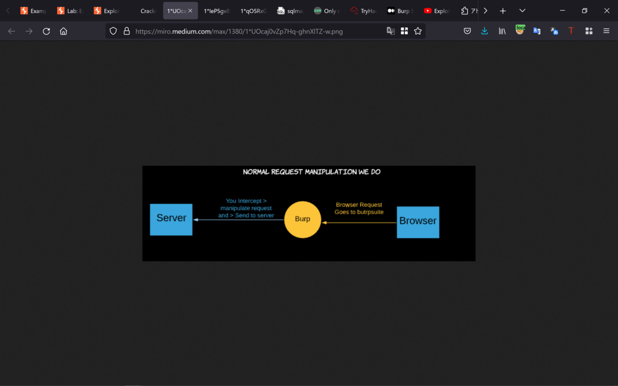Viewport: 618px width, 386px height.
Task: Open the tracking protection shield icon
Action: [113, 31]
